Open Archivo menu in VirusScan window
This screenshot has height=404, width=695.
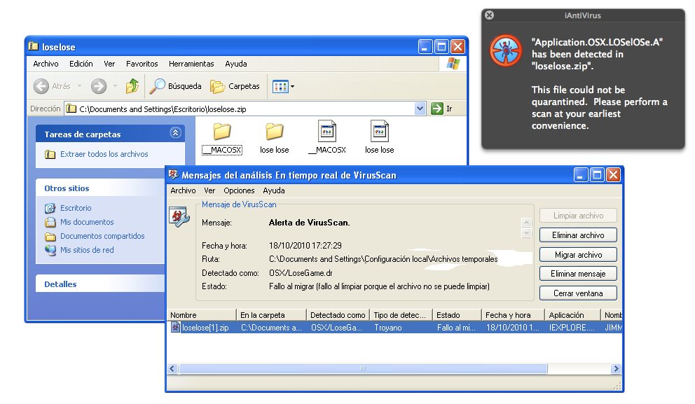click(x=183, y=190)
